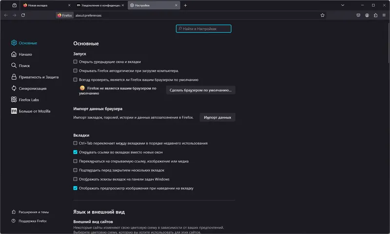Click the reload page icon
The width and height of the screenshot is (390, 234).
click(x=23, y=15)
